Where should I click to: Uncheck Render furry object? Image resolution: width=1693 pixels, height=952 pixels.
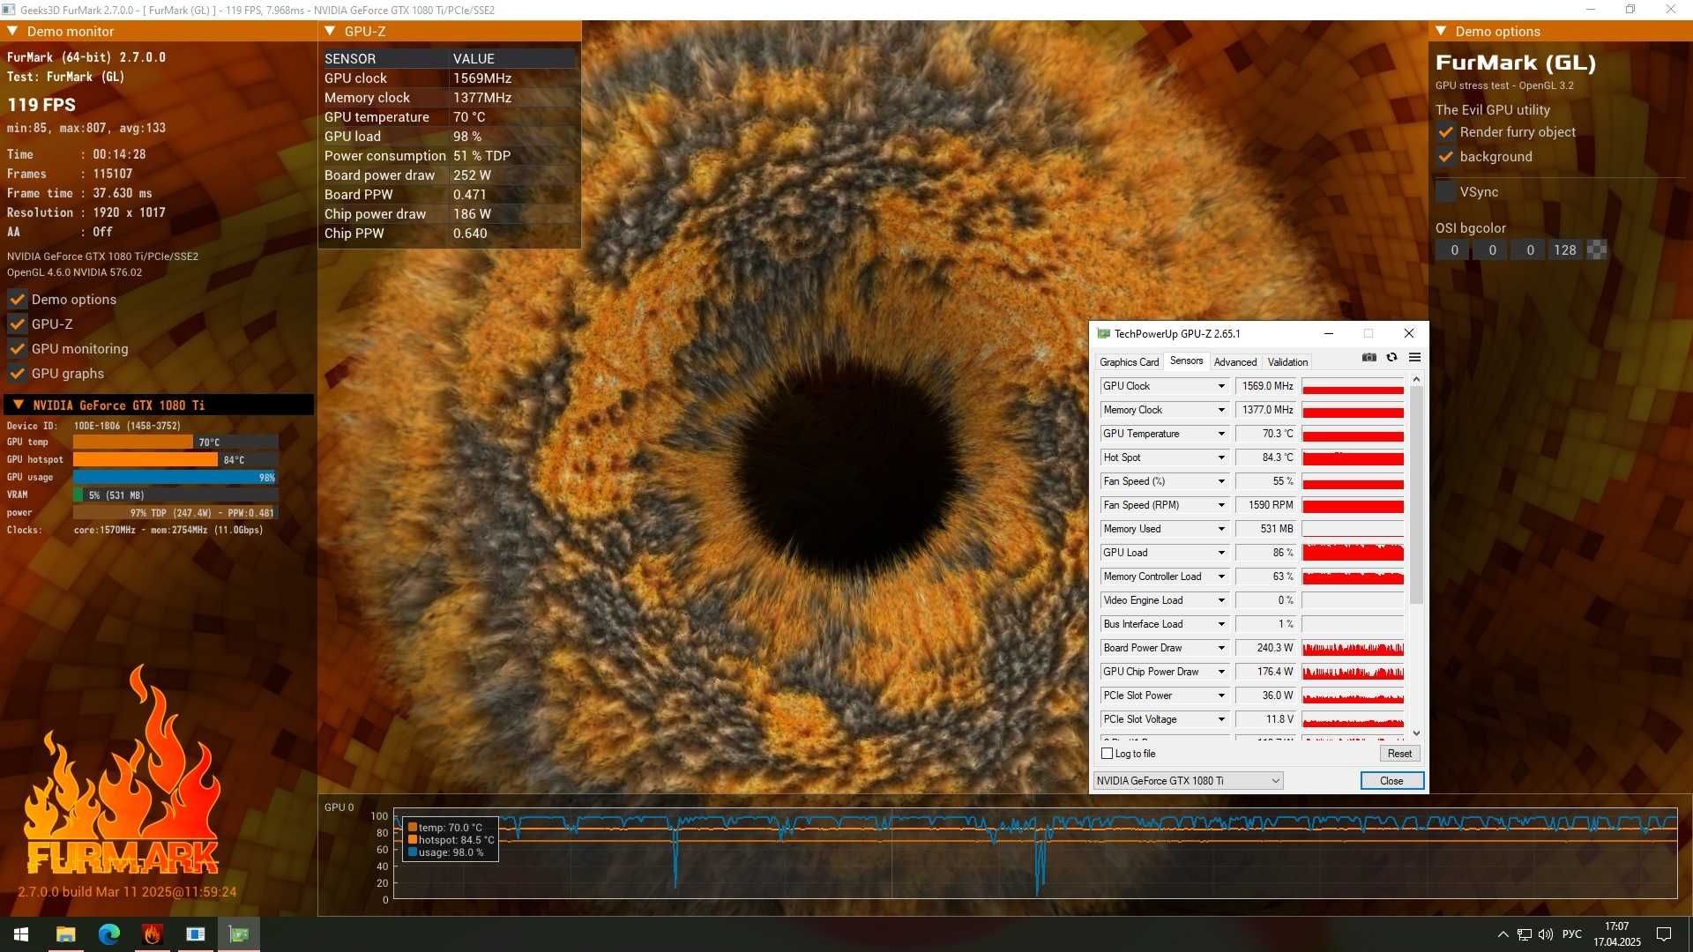(x=1445, y=132)
